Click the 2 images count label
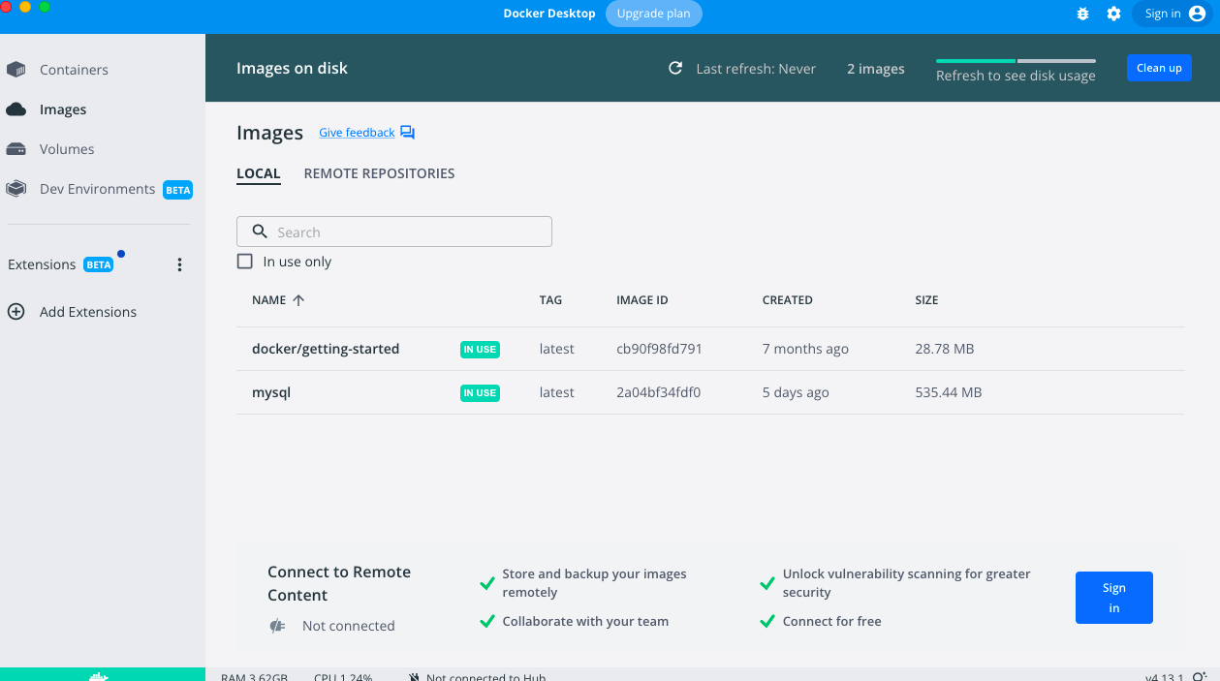The width and height of the screenshot is (1220, 681). 876,69
